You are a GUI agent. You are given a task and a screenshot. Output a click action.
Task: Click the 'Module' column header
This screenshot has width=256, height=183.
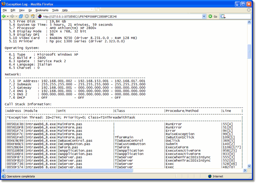tap(31, 111)
